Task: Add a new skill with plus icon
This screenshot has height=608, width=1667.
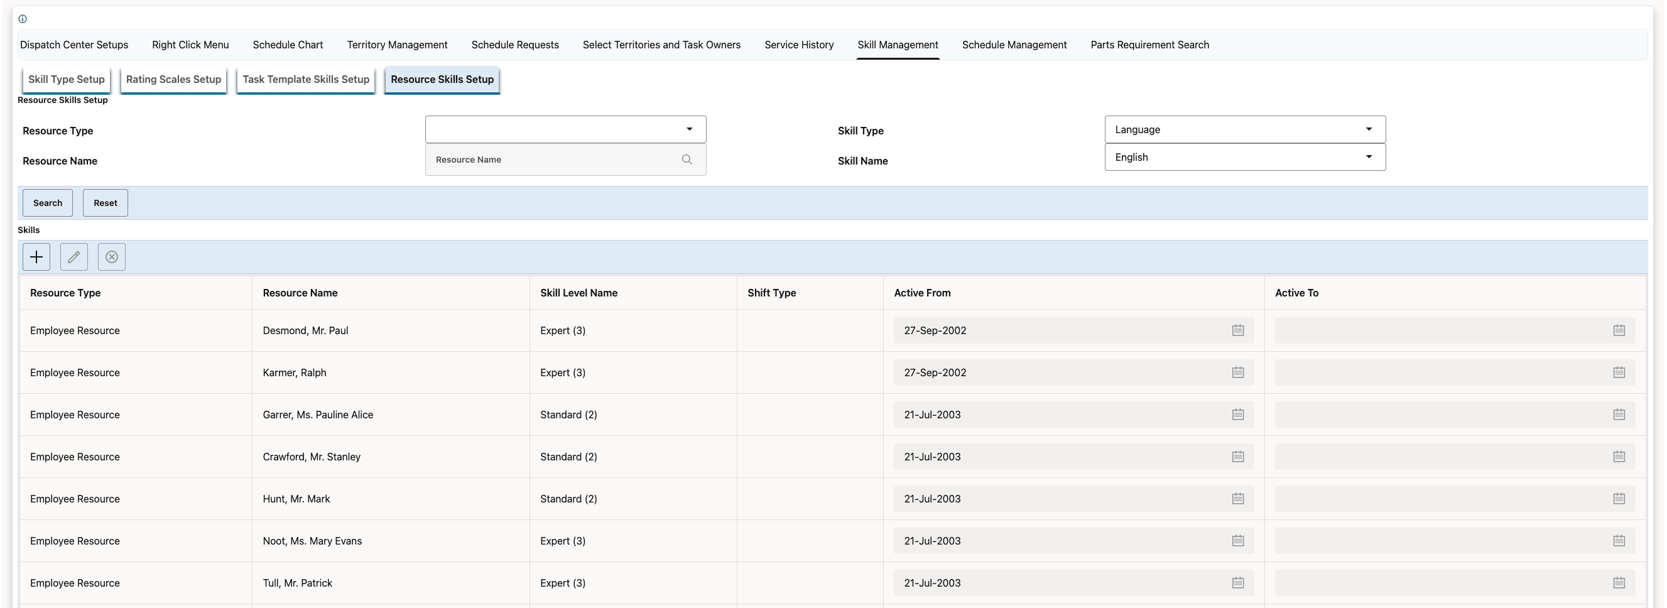Action: tap(36, 257)
